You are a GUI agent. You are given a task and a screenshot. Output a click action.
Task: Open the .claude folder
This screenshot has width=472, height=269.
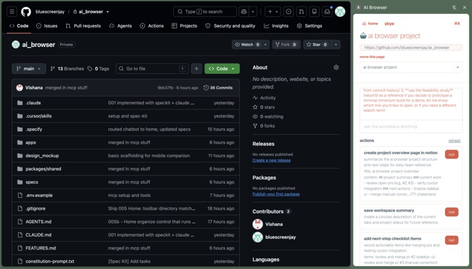[x=33, y=103]
